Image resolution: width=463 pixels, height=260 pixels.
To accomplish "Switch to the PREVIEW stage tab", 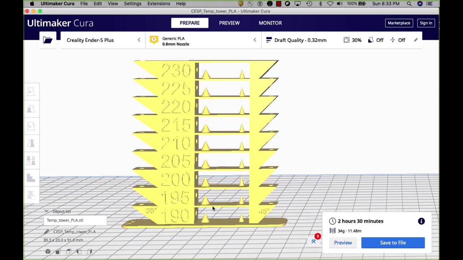I will pyautogui.click(x=229, y=23).
